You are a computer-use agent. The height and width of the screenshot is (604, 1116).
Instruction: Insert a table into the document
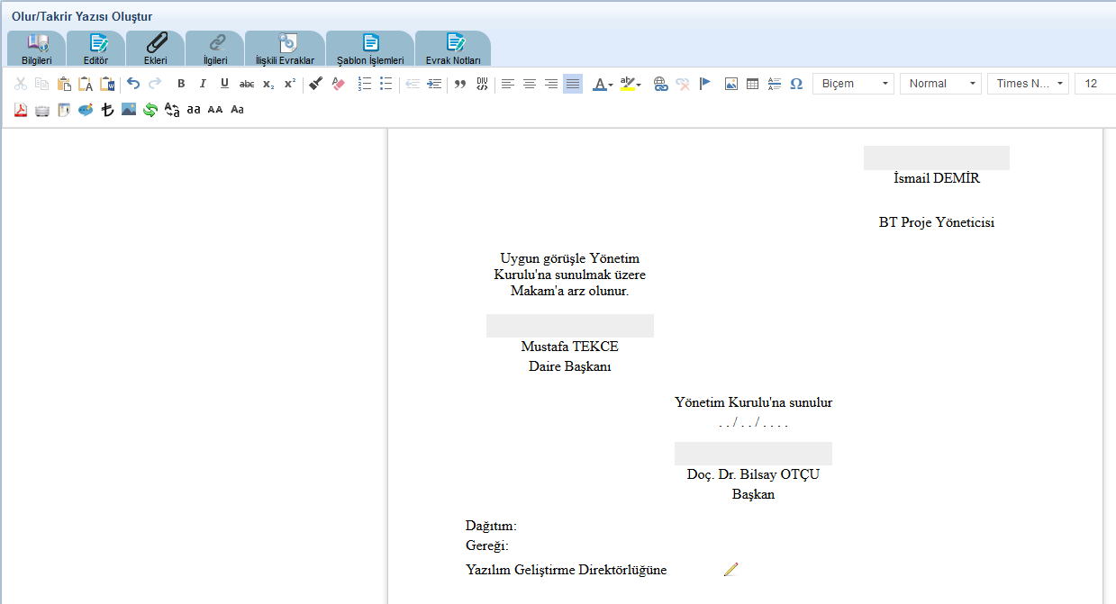click(753, 84)
